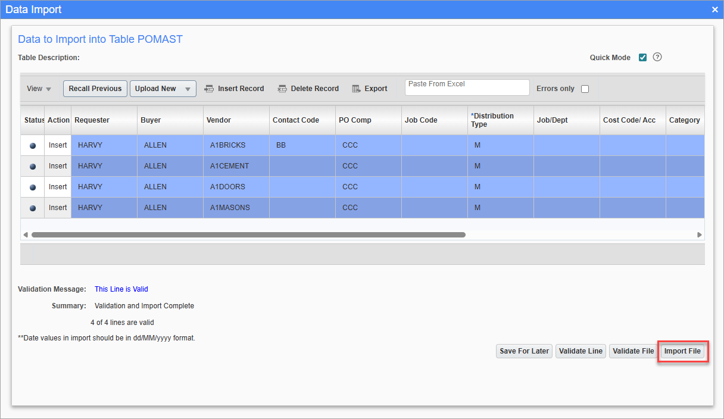Click the Paste From Excel input field
724x419 pixels.
click(x=467, y=87)
